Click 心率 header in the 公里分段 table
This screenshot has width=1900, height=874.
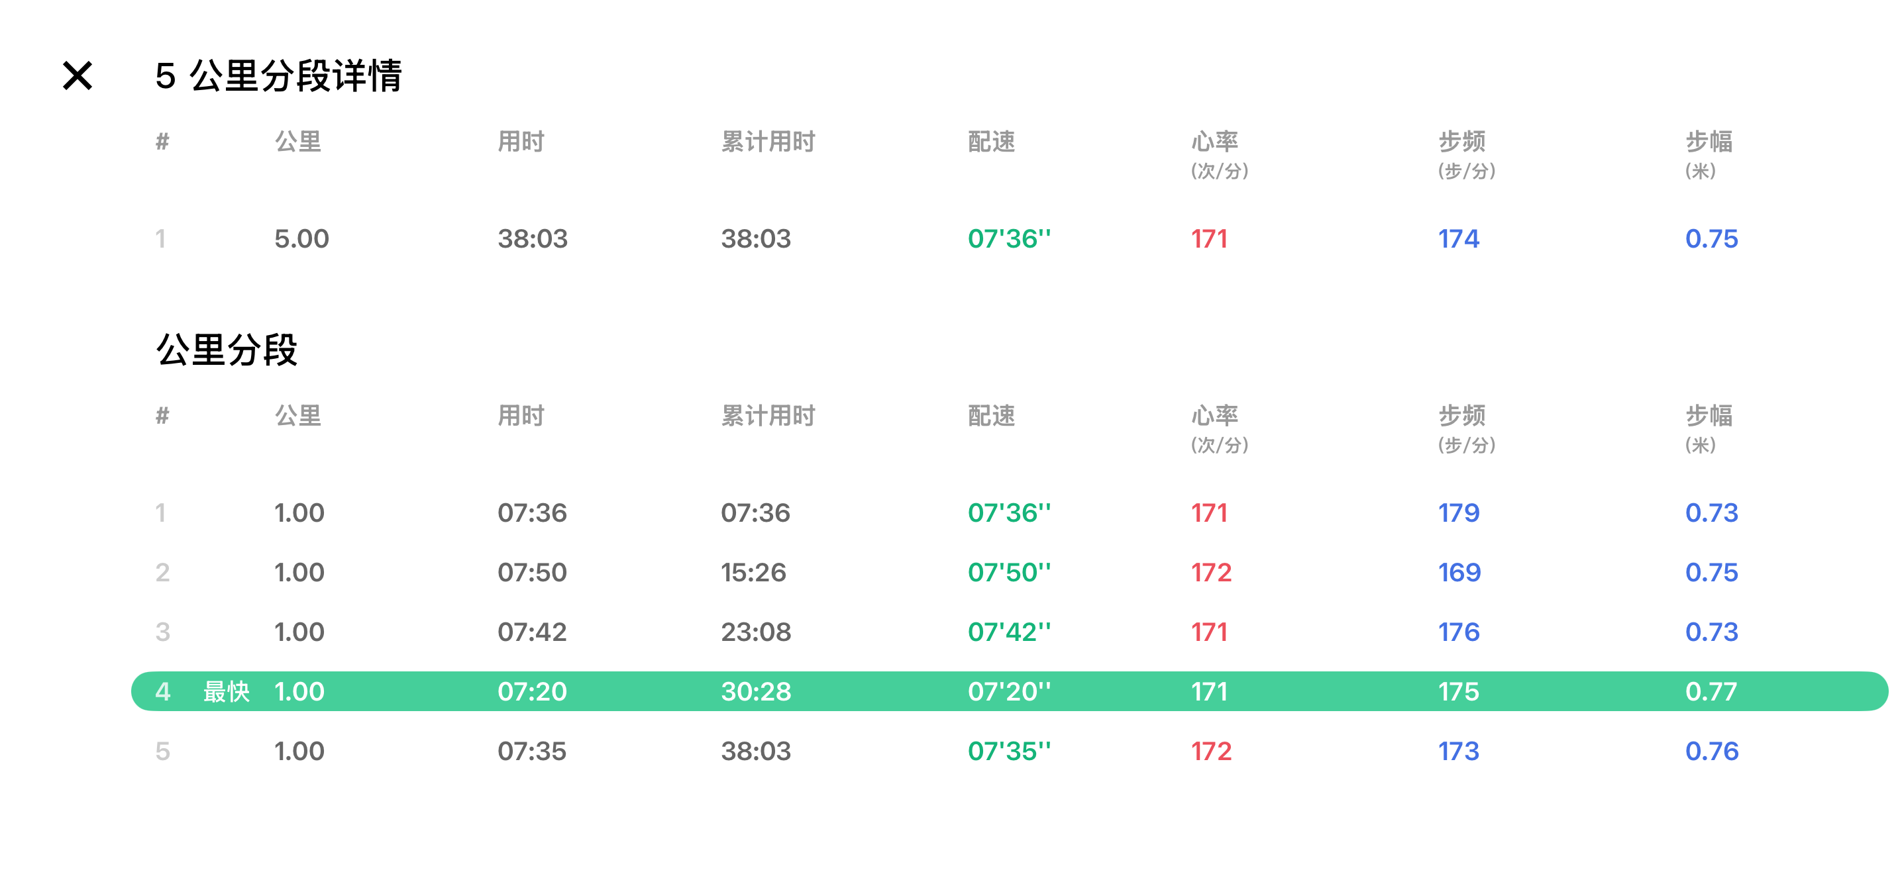pyautogui.click(x=1214, y=416)
